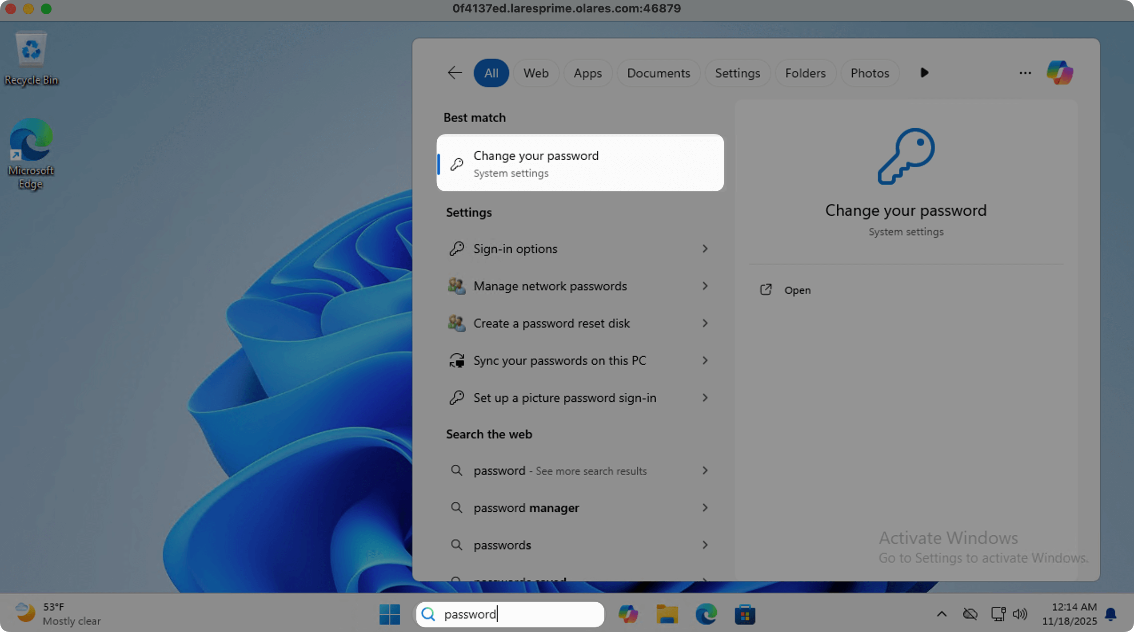
Task: Click the taskbar search box containing 'password'
Action: [509, 614]
